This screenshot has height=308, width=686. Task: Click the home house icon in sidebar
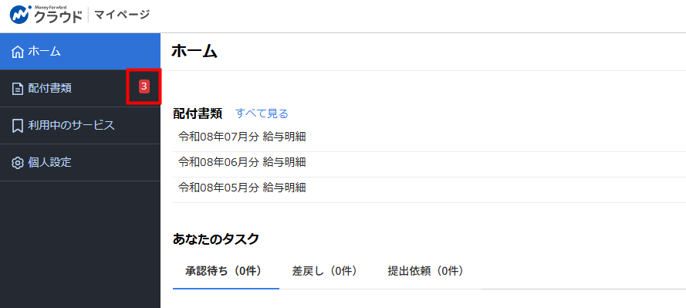tap(18, 52)
